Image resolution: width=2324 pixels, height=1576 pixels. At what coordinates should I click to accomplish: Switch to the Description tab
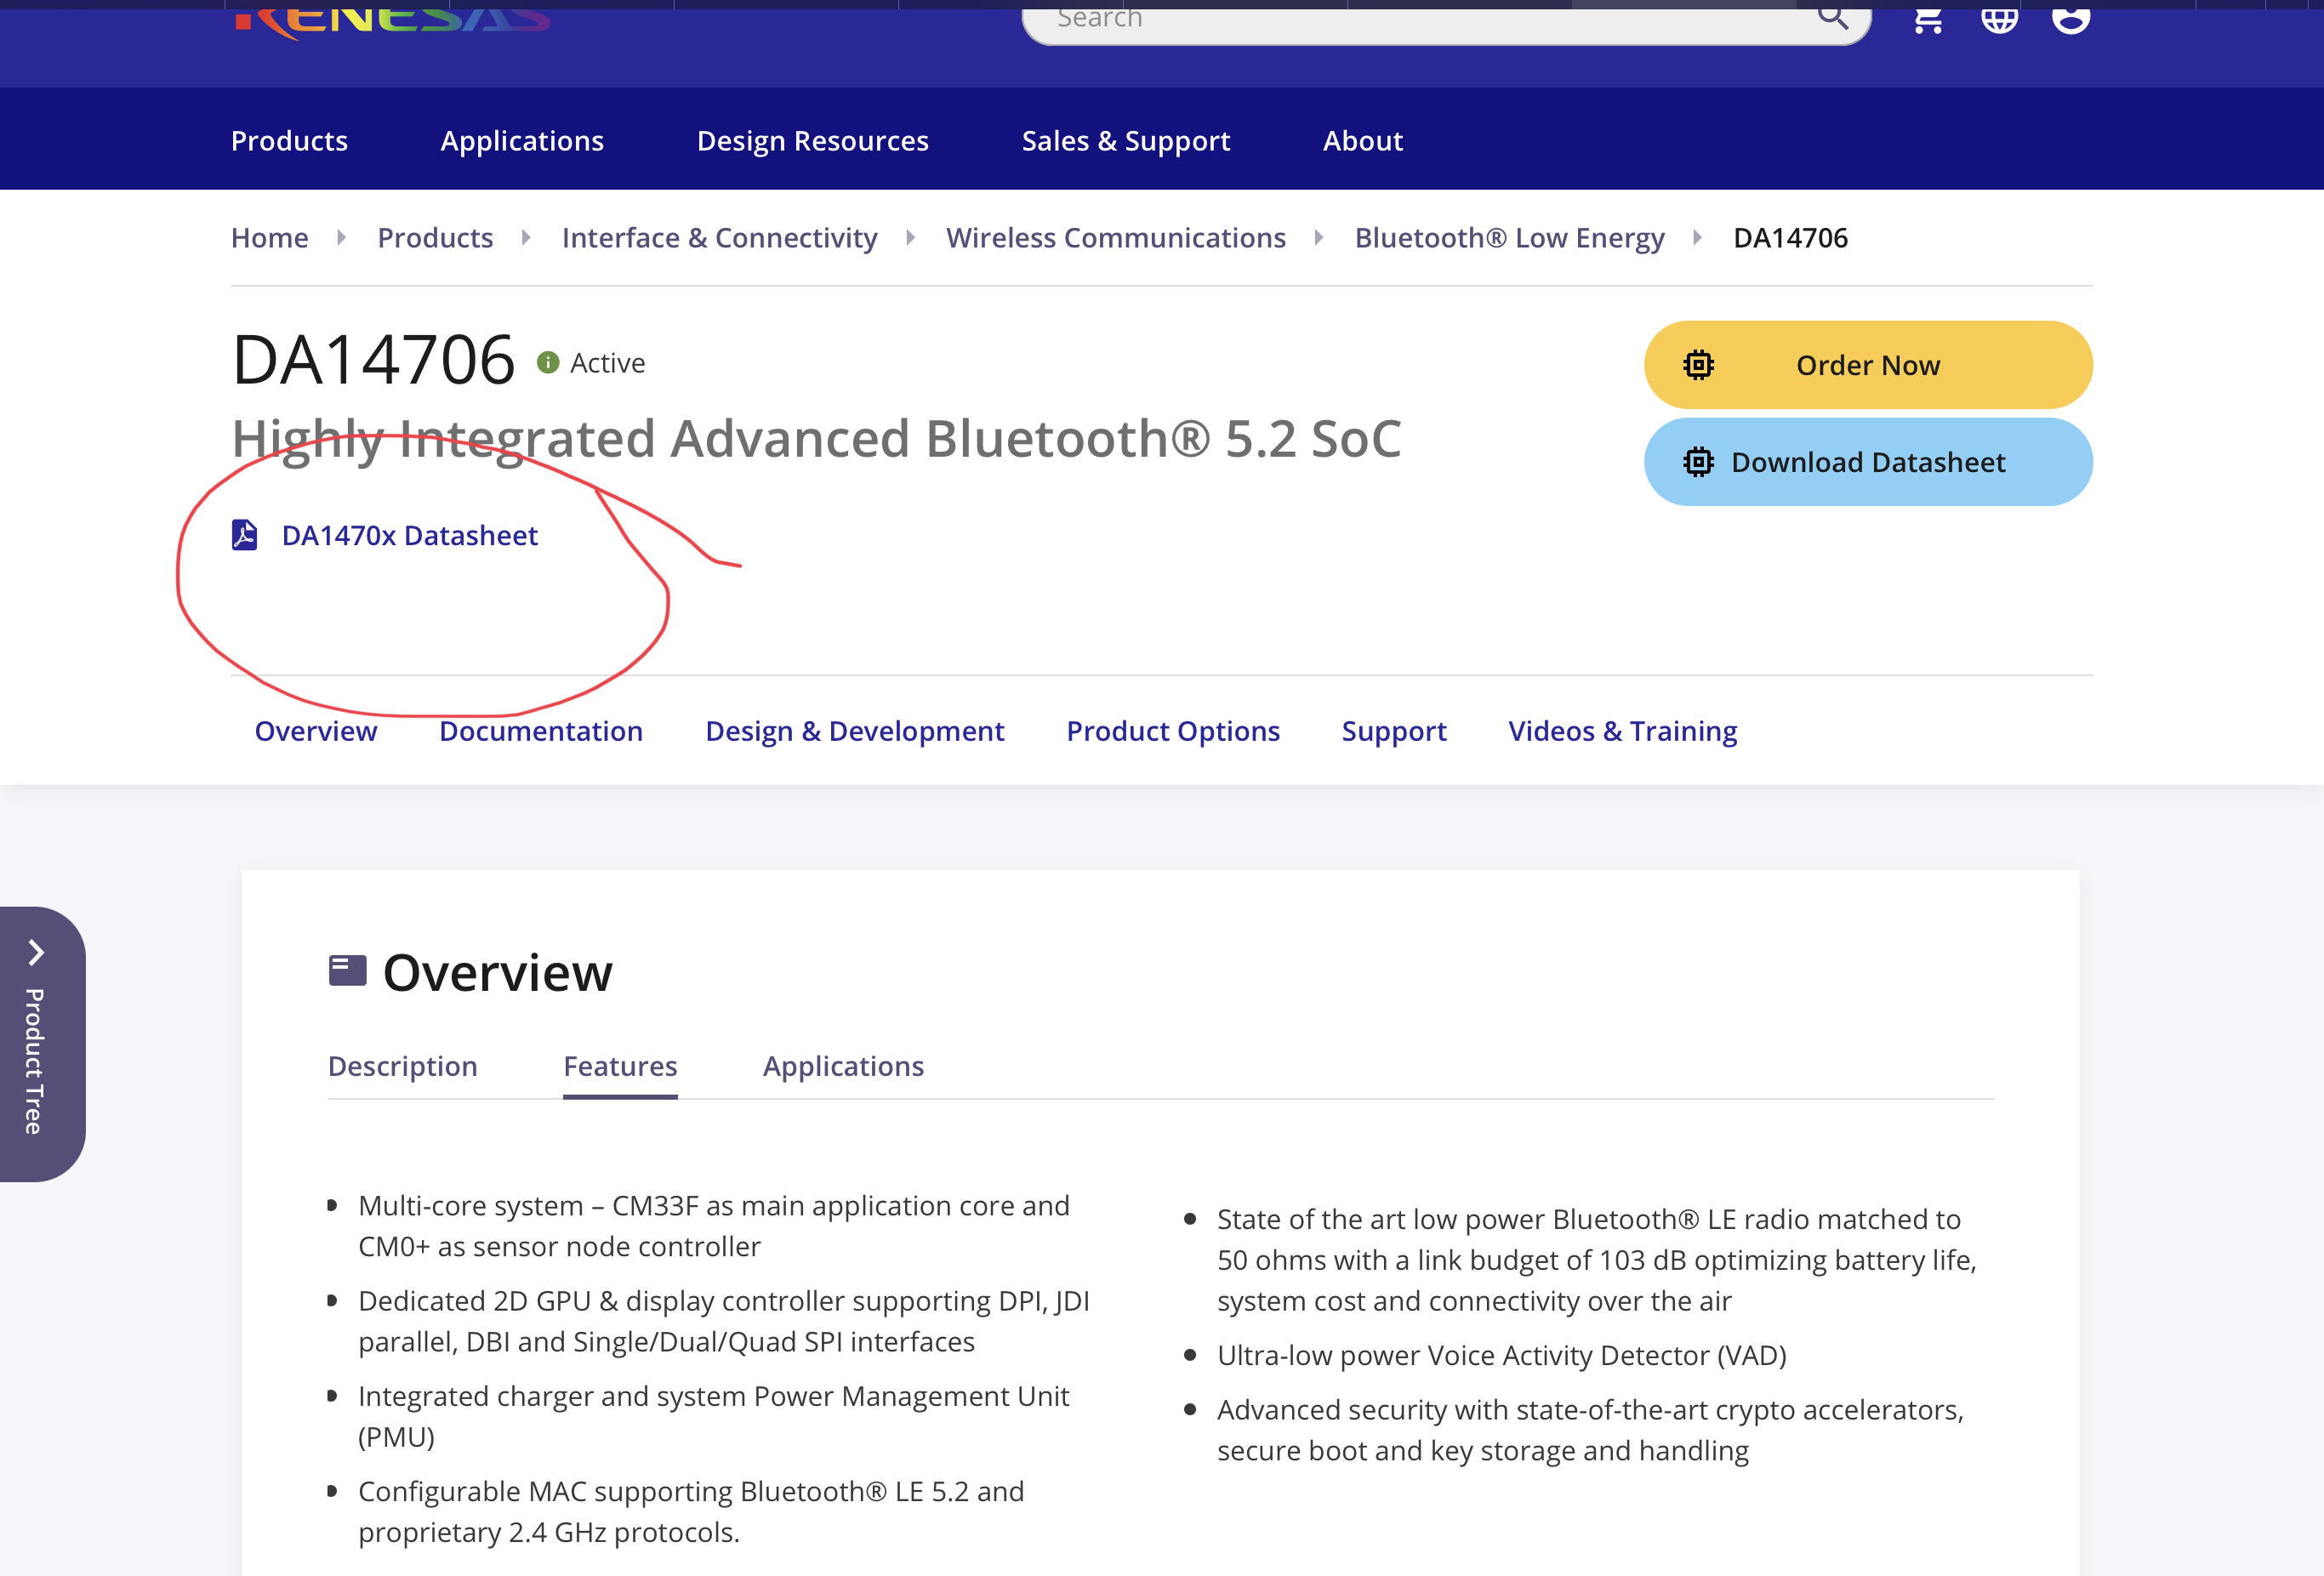point(402,1066)
